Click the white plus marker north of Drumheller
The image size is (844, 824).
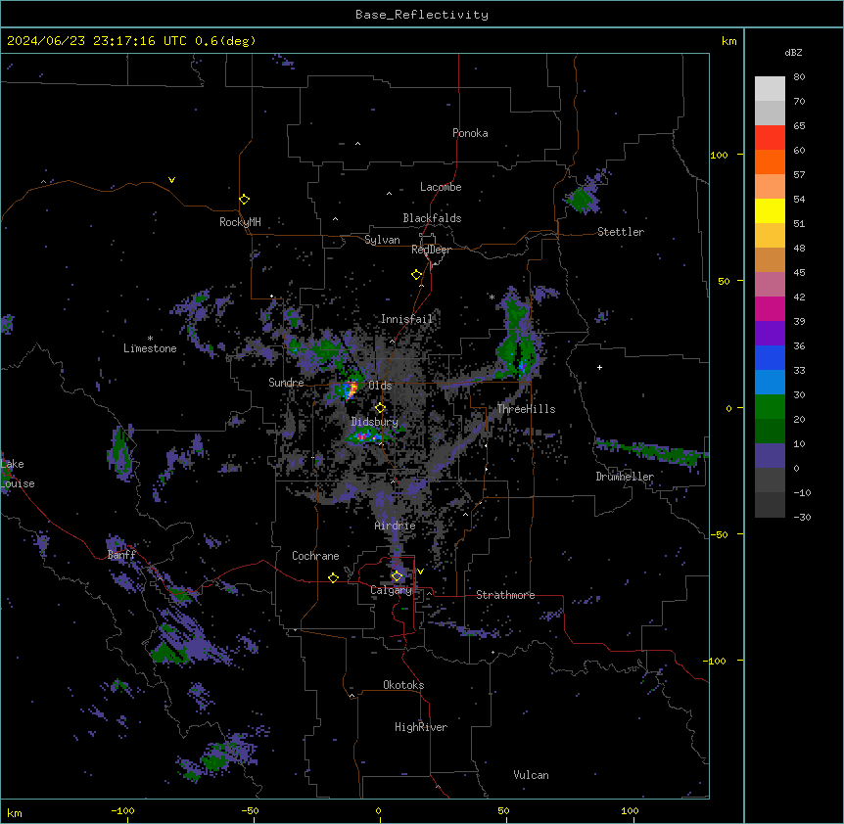(x=599, y=367)
